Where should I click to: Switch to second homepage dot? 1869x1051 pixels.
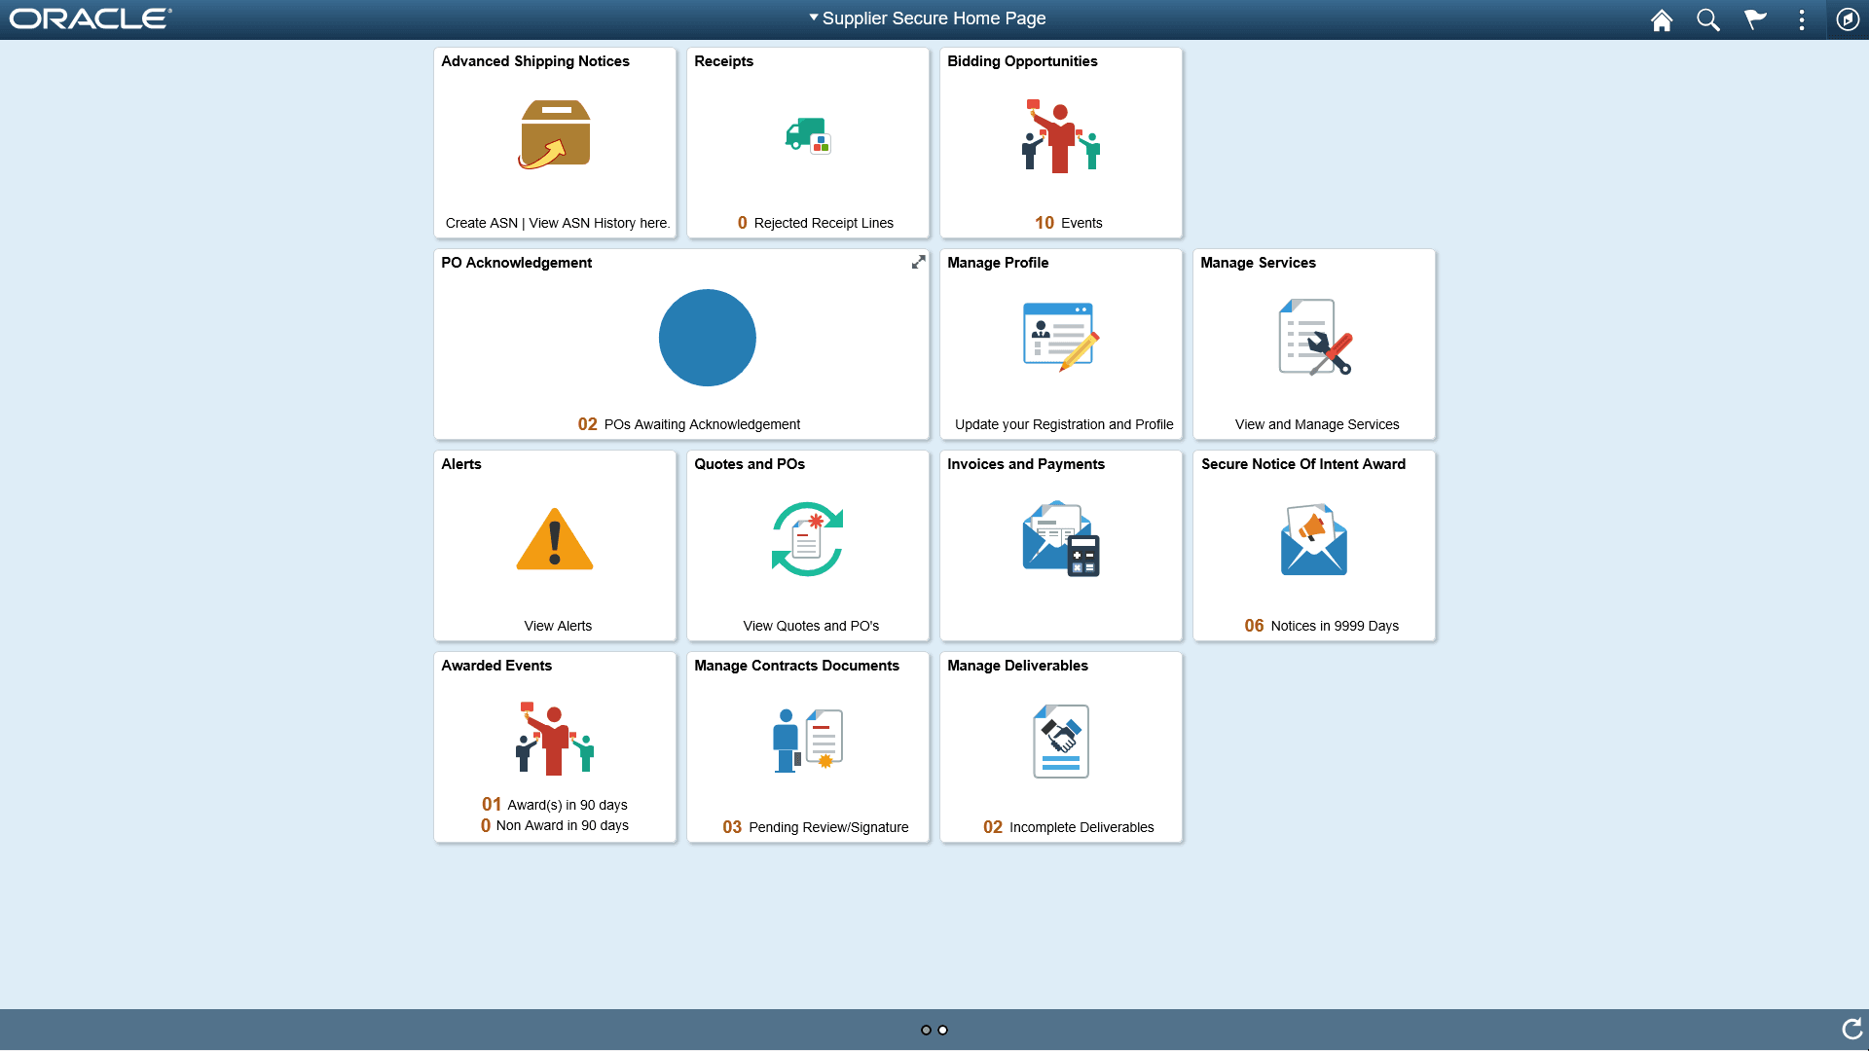pos(943,1029)
